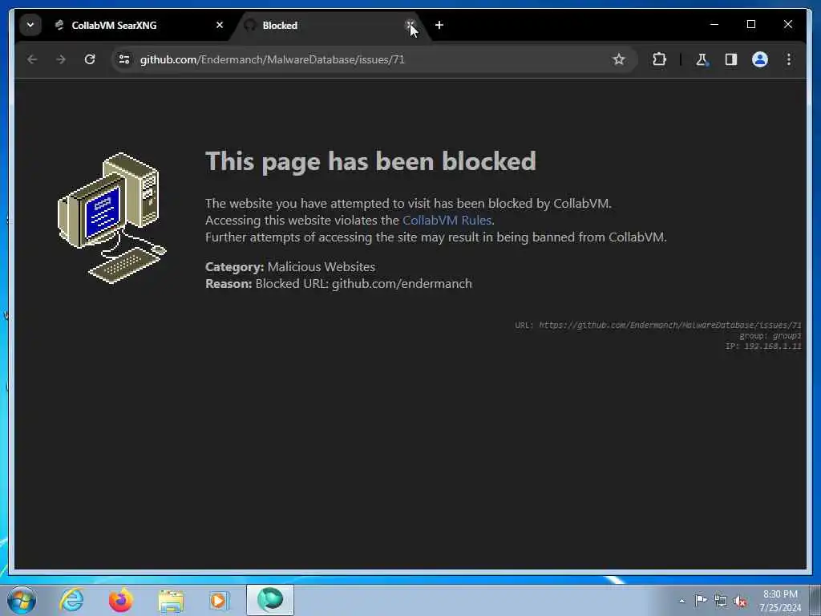This screenshot has width=821, height=616.
Task: Bookmark this page with the star
Action: coord(619,59)
